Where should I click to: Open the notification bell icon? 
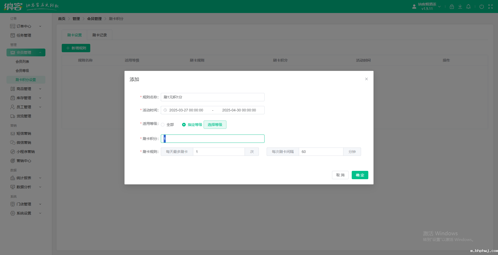[x=468, y=6]
